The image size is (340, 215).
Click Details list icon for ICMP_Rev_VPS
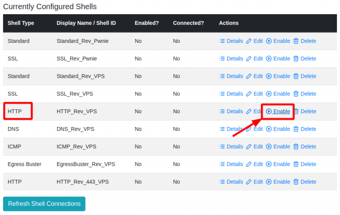click(222, 146)
